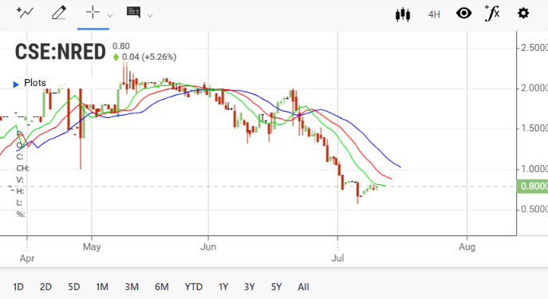
Task: Open crosshair tool options arrow
Action: (110, 15)
